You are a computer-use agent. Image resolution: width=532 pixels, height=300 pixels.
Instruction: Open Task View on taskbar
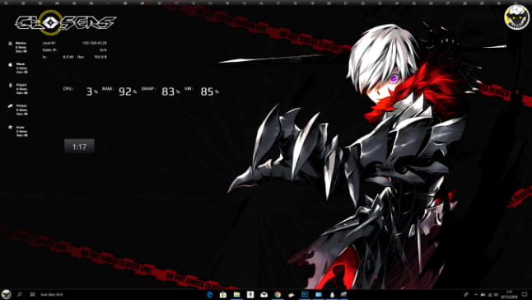pyautogui.click(x=33, y=294)
